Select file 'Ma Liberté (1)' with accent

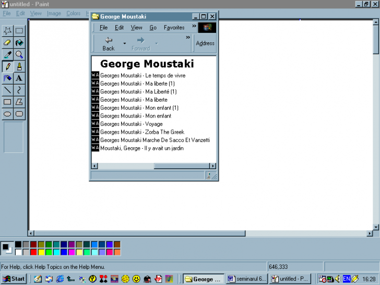(x=138, y=92)
